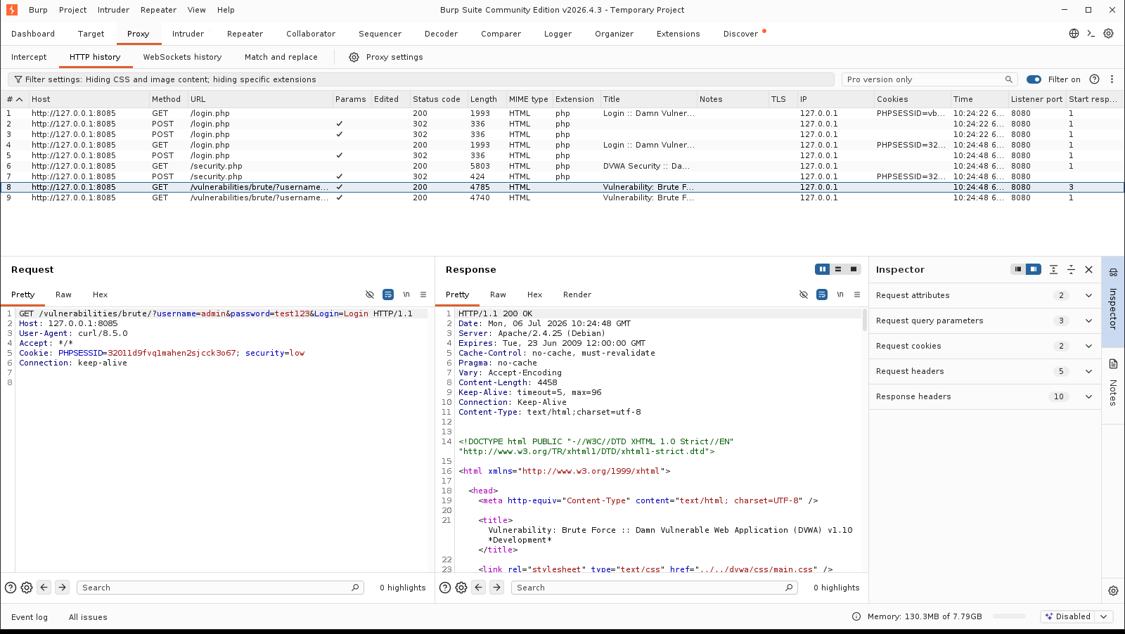
Task: Switch to WebSockets history sub-tab
Action: (182, 57)
